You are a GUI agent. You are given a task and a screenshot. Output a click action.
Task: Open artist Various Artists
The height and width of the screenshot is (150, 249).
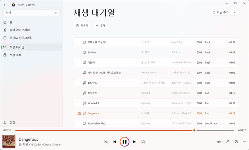click(149, 73)
